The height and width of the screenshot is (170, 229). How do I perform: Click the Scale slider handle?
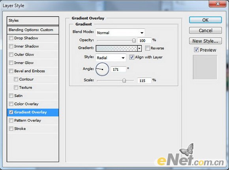point(124,80)
